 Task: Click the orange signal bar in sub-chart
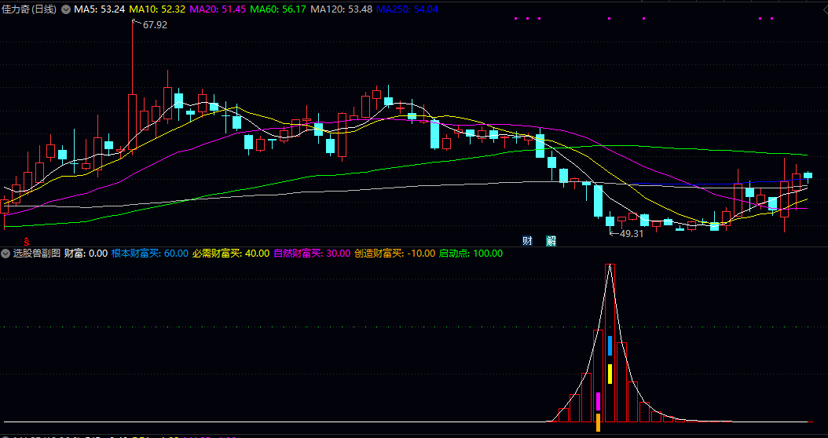coord(599,423)
